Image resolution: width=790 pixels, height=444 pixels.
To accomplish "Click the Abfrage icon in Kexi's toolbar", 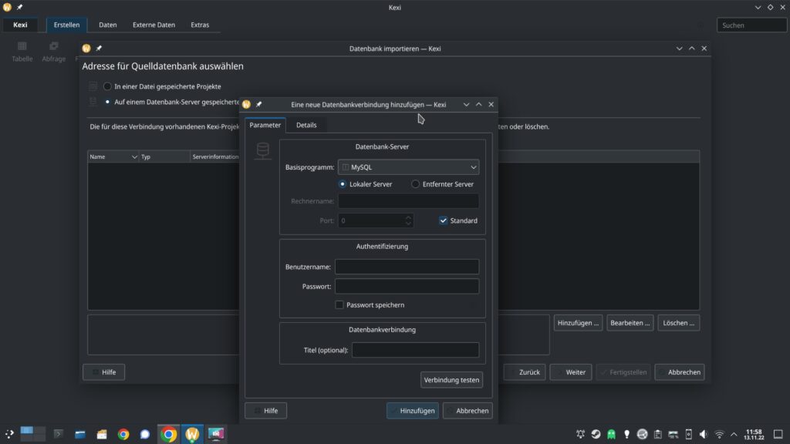I will pyautogui.click(x=53, y=47).
